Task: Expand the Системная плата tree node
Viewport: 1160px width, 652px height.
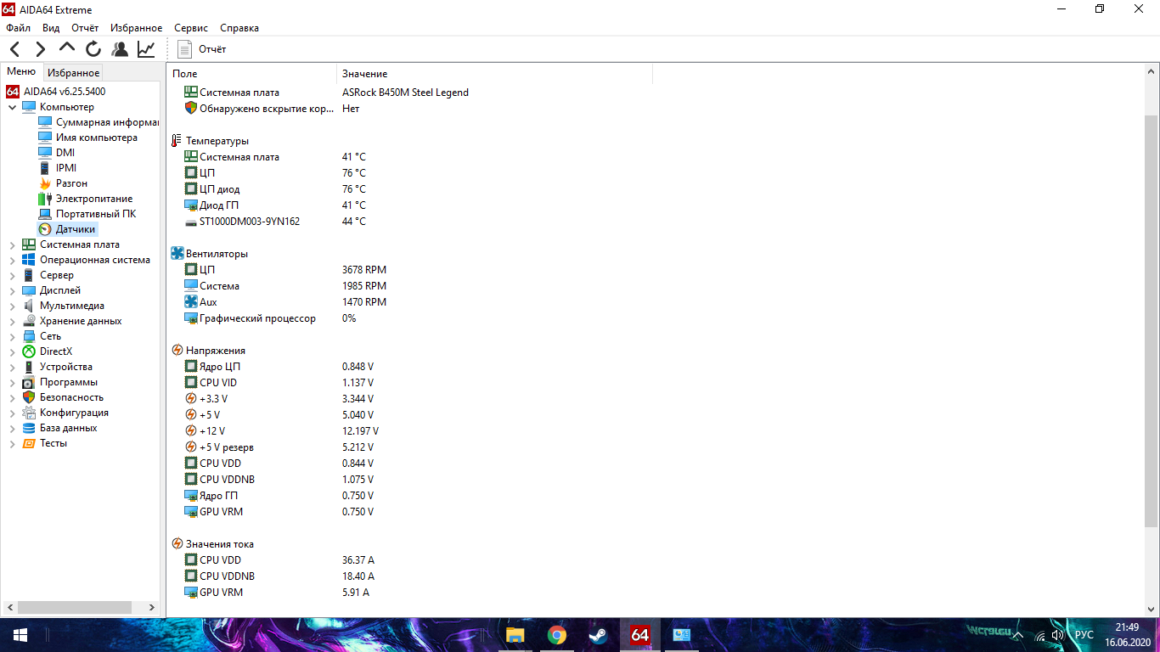Action: 12,244
